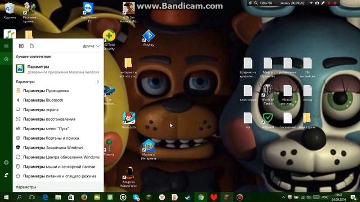
Task: Click Bandicam magnifier resolution icon
Action: point(256,3)
